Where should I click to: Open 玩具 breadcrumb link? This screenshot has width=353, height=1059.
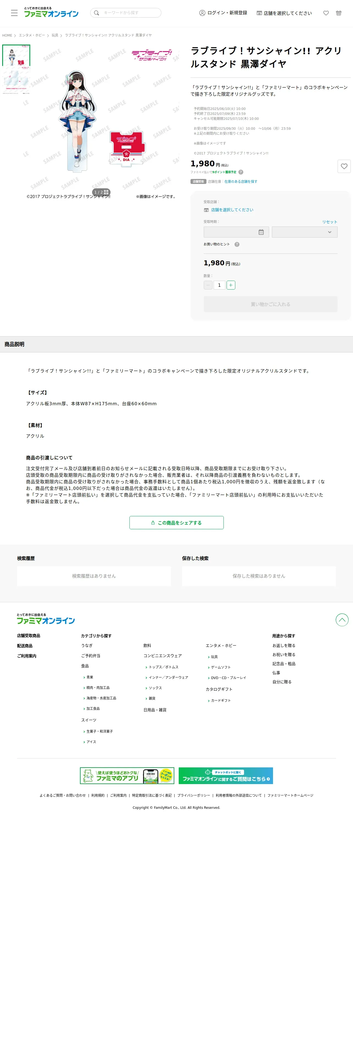tap(55, 35)
